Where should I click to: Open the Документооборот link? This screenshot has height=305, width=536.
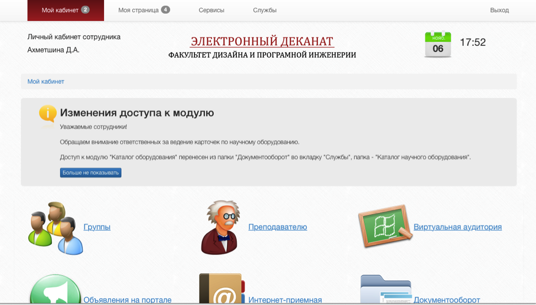click(447, 300)
